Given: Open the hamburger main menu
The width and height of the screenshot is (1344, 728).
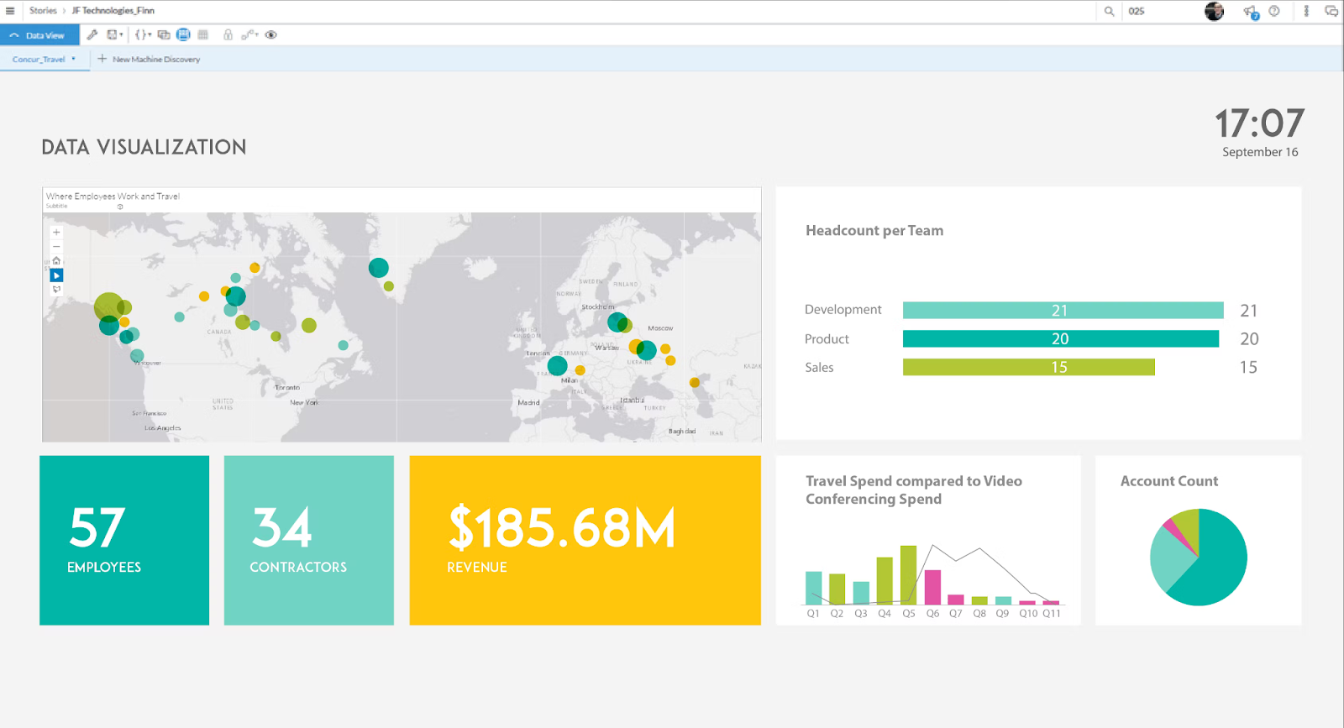Looking at the screenshot, I should [x=10, y=11].
